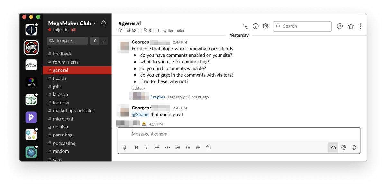Screen dimensions: 386x187
Task: Expand MegaMaker Club workspace menu
Action: click(72, 23)
